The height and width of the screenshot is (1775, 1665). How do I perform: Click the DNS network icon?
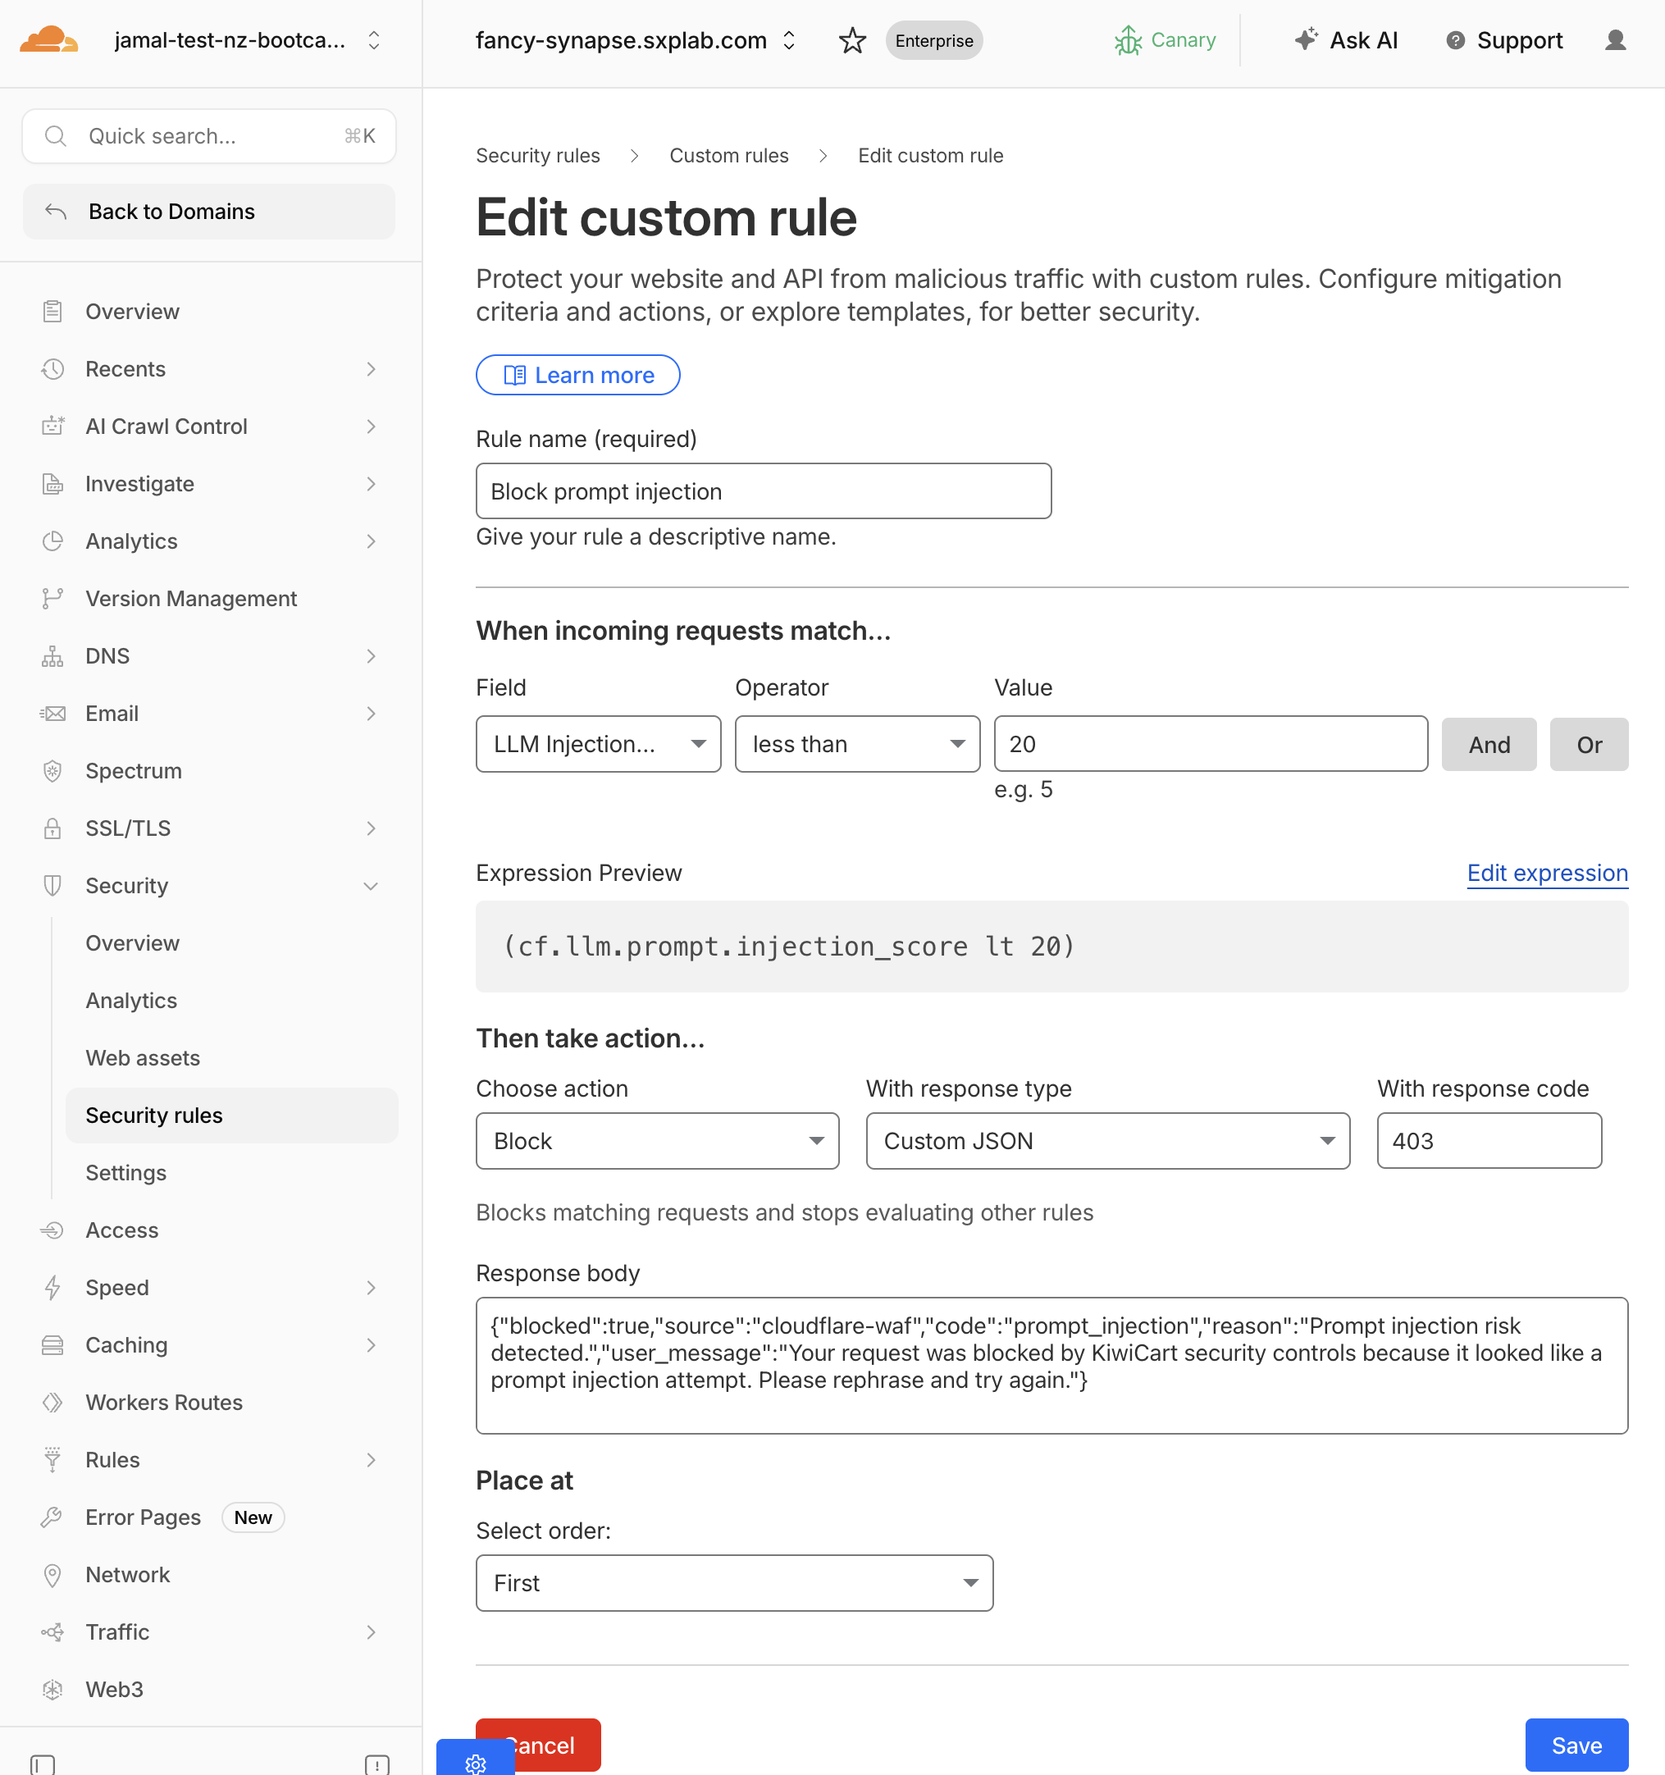52,656
